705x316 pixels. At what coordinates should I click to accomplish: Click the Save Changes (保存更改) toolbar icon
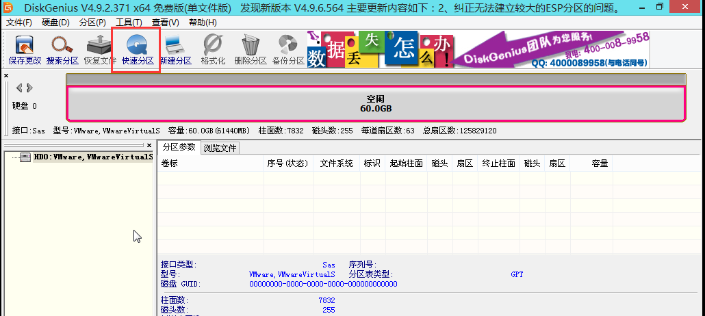[x=25, y=50]
